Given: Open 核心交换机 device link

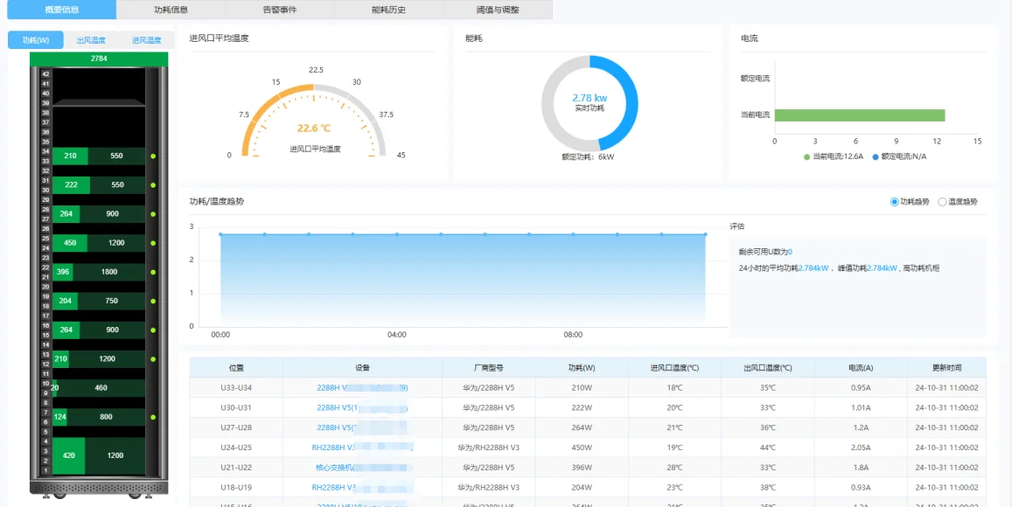Looking at the screenshot, I should pyautogui.click(x=362, y=468).
